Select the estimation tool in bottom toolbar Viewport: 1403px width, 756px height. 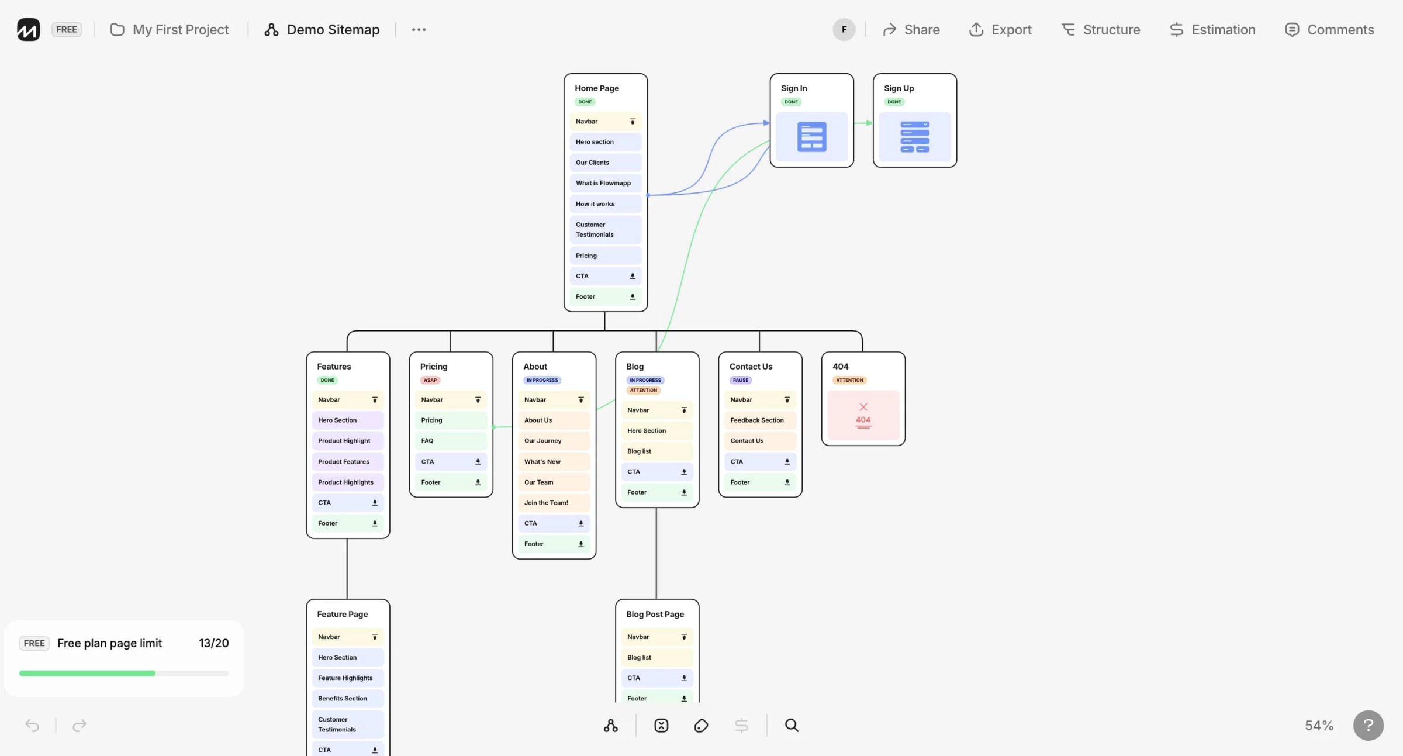click(x=741, y=725)
